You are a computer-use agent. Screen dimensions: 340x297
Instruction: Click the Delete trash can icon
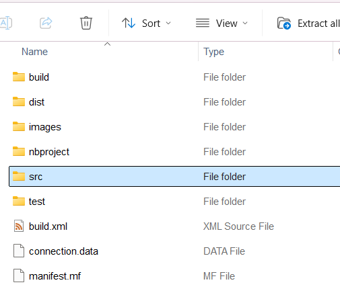click(x=86, y=23)
